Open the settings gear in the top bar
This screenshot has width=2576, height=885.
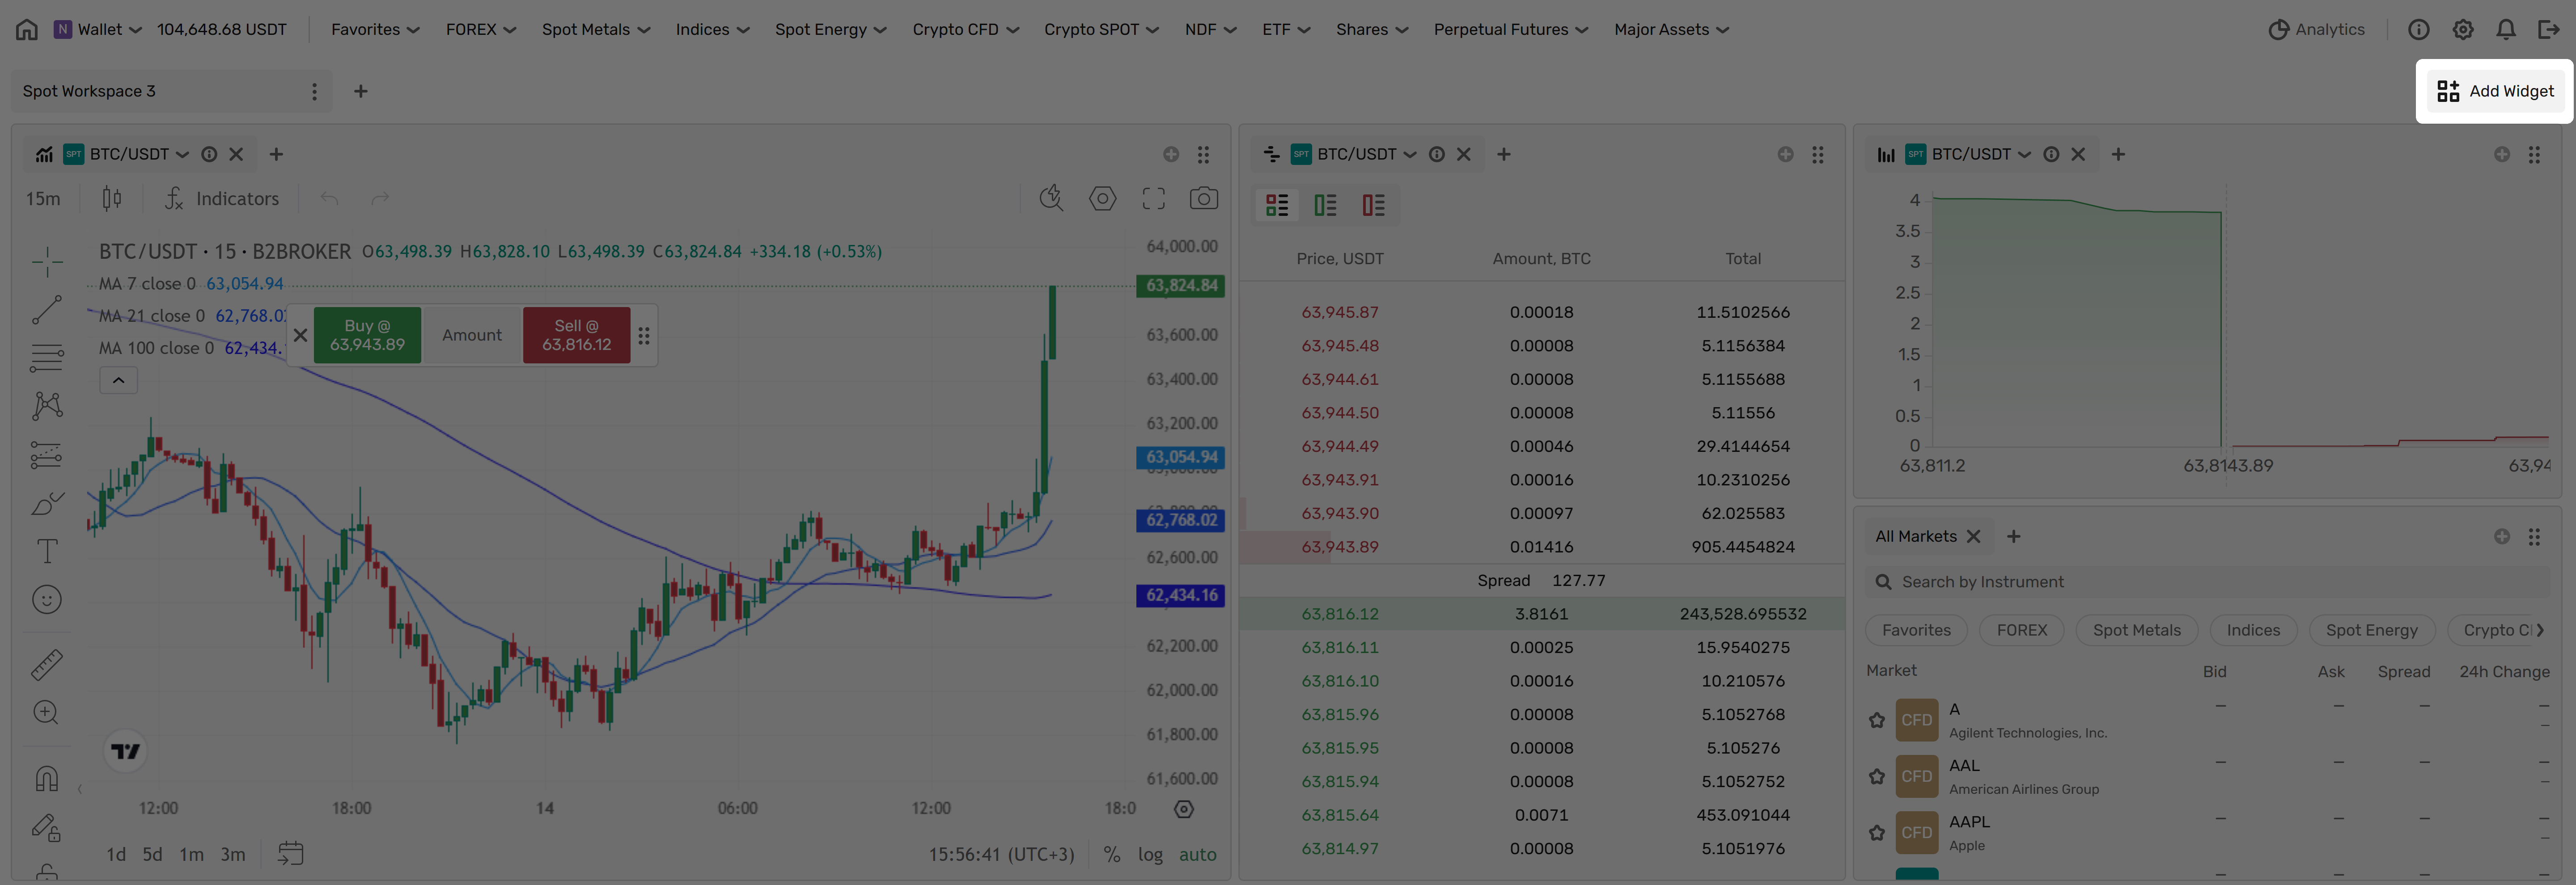2463,29
